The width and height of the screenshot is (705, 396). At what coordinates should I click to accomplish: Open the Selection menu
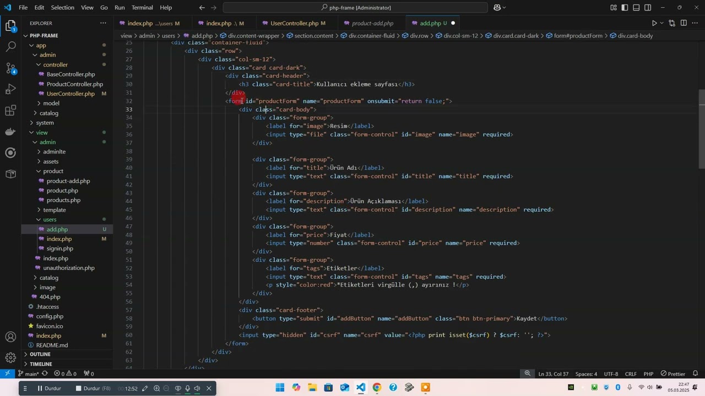[62, 8]
